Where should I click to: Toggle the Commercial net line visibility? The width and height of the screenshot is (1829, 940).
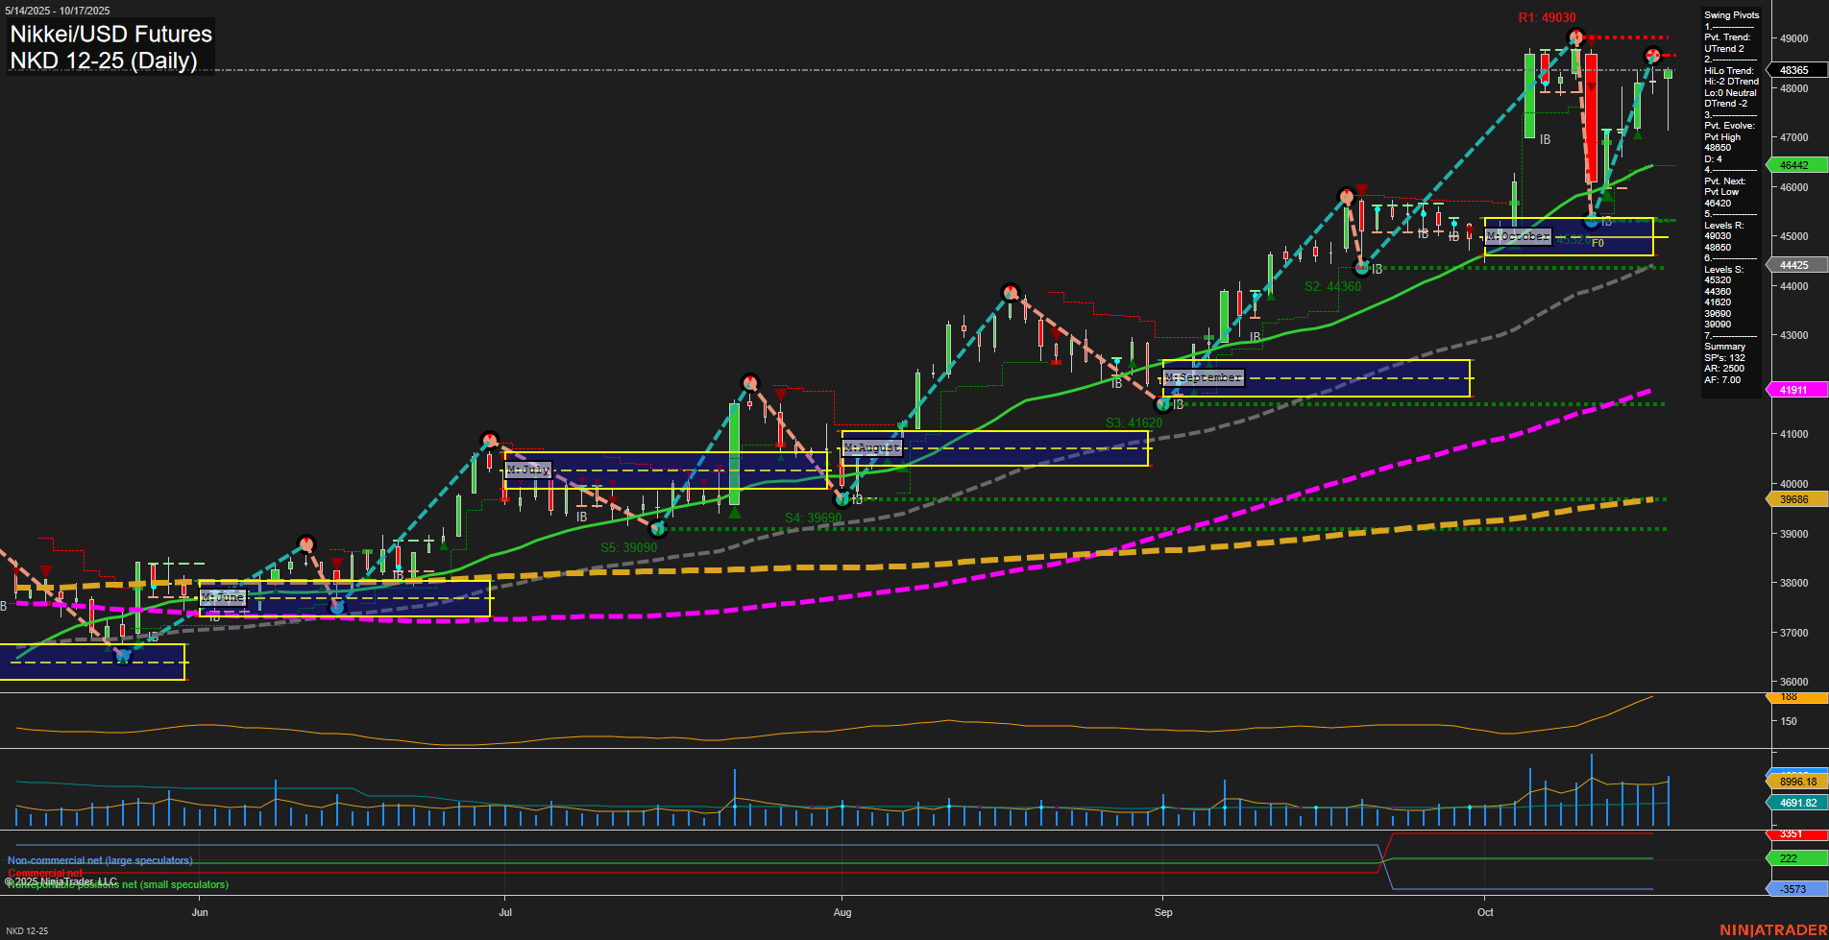click(44, 874)
